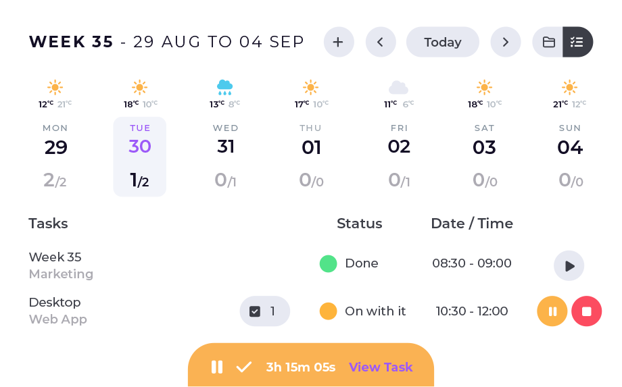This screenshot has width=622, height=387.
Task: Click the green Done status dot
Action: (328, 263)
